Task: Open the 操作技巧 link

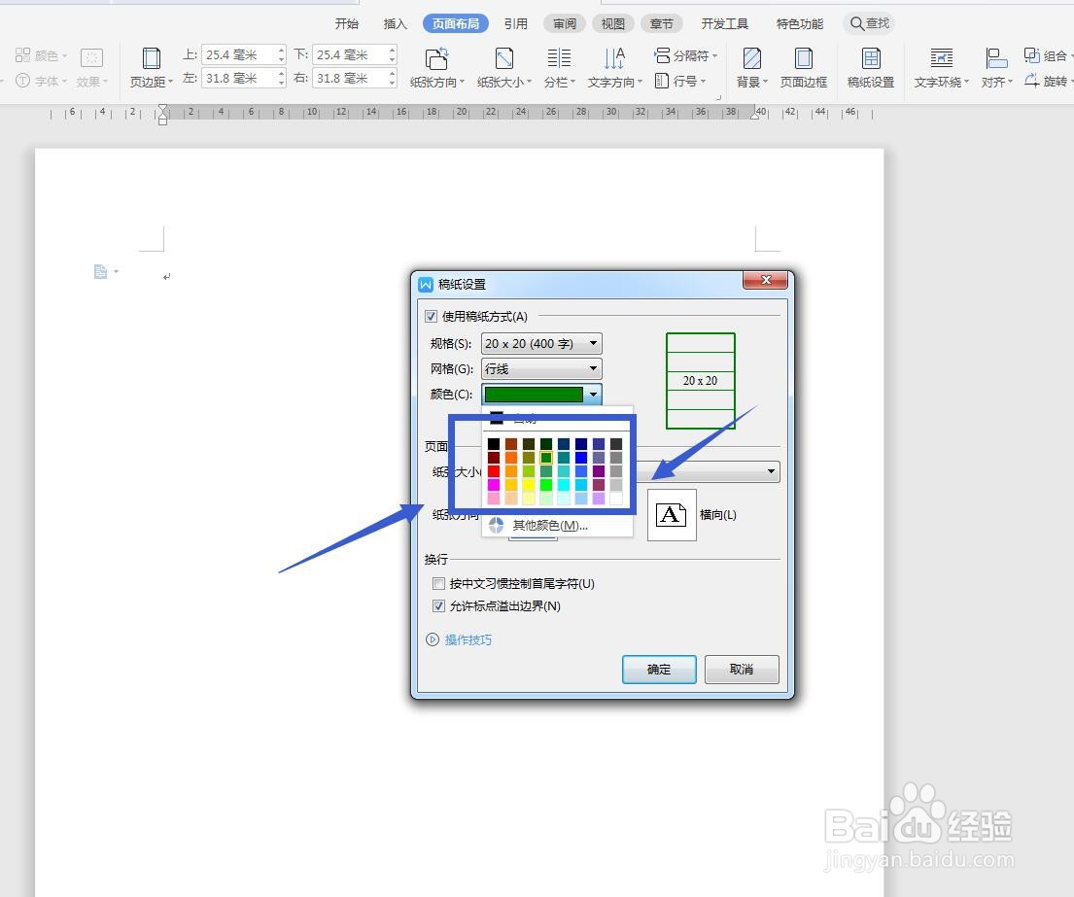Action: coord(468,639)
